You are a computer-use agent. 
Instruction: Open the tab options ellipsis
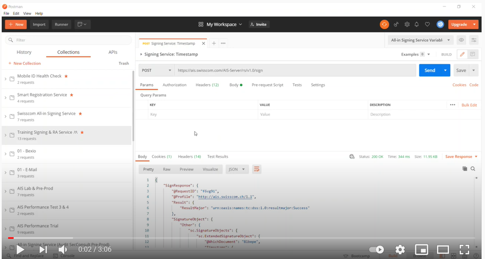[x=223, y=43]
